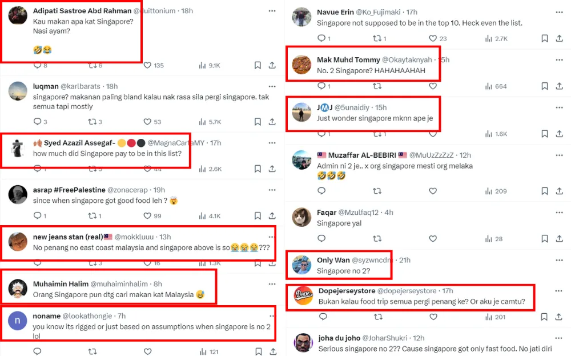This screenshot has height=356, width=571.
Task: Like Faqar's "Singapore yal" tweet
Action: pos(433,239)
